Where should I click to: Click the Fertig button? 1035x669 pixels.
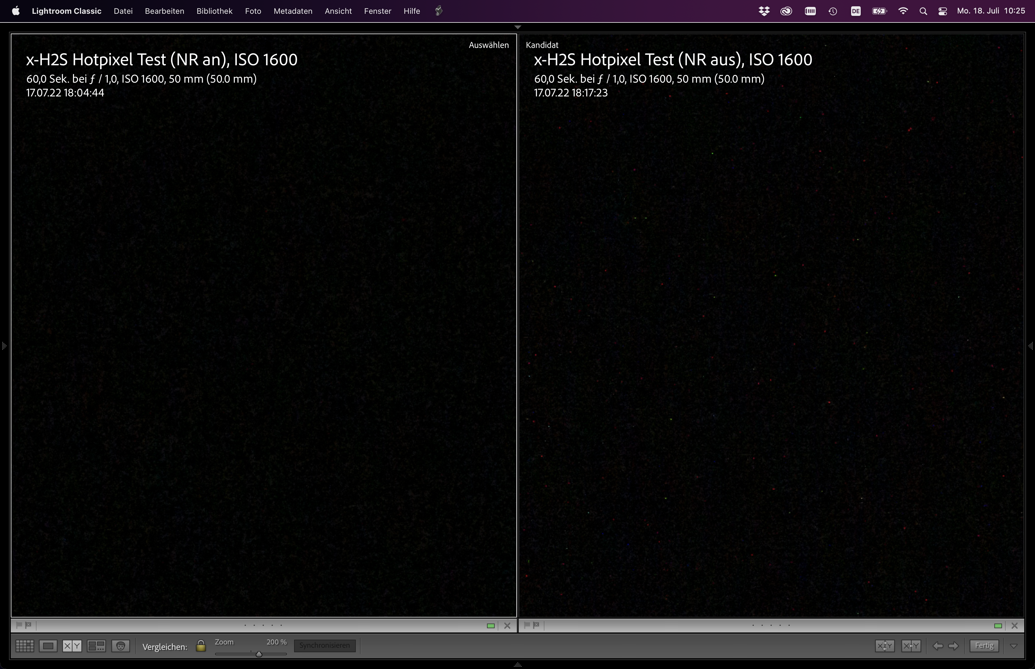[x=984, y=646]
